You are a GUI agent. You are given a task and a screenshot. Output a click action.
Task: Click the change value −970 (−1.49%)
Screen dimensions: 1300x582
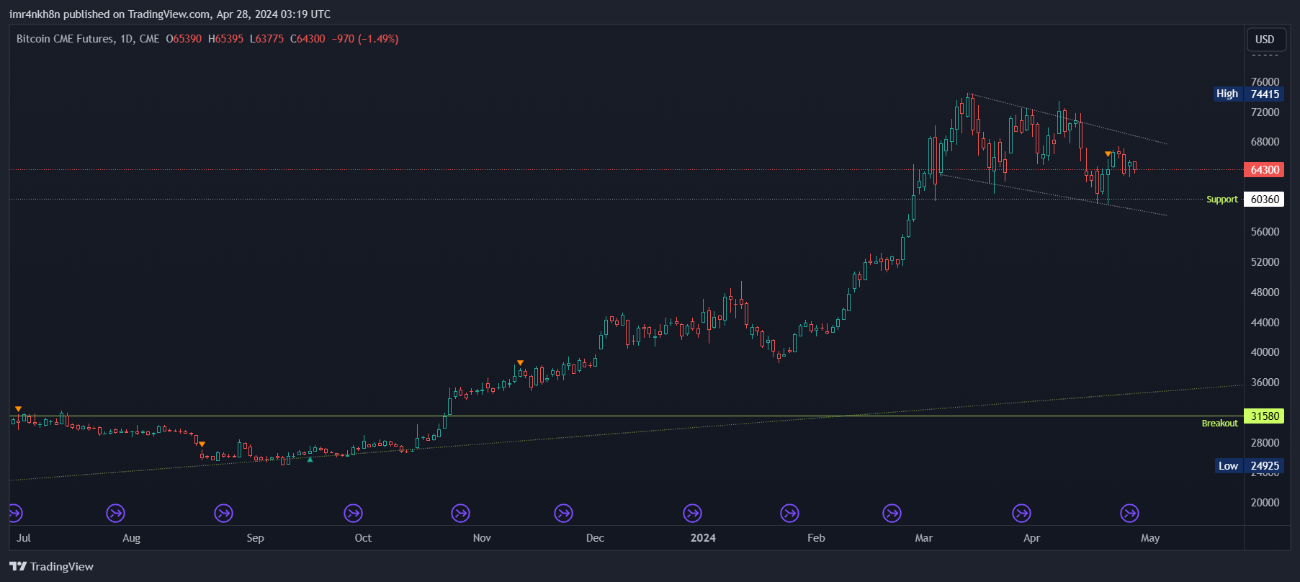365,39
